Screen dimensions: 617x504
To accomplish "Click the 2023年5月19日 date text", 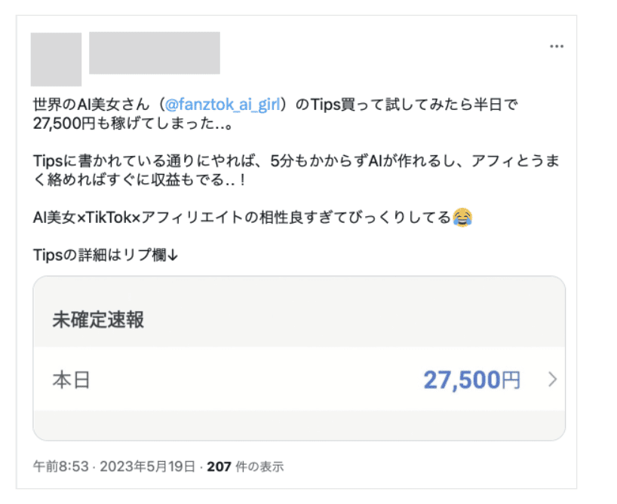I will (148, 466).
